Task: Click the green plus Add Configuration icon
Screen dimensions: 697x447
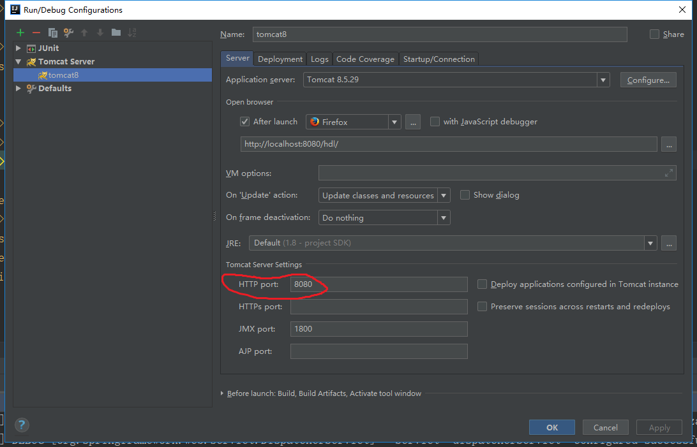Action: pos(20,33)
